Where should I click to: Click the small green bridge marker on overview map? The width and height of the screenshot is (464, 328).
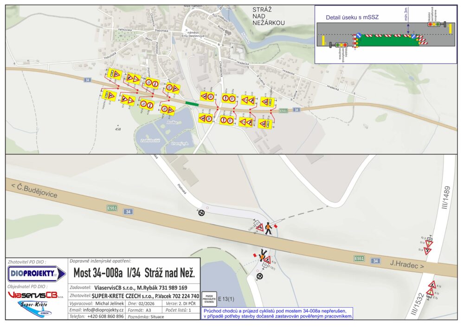click(192, 104)
